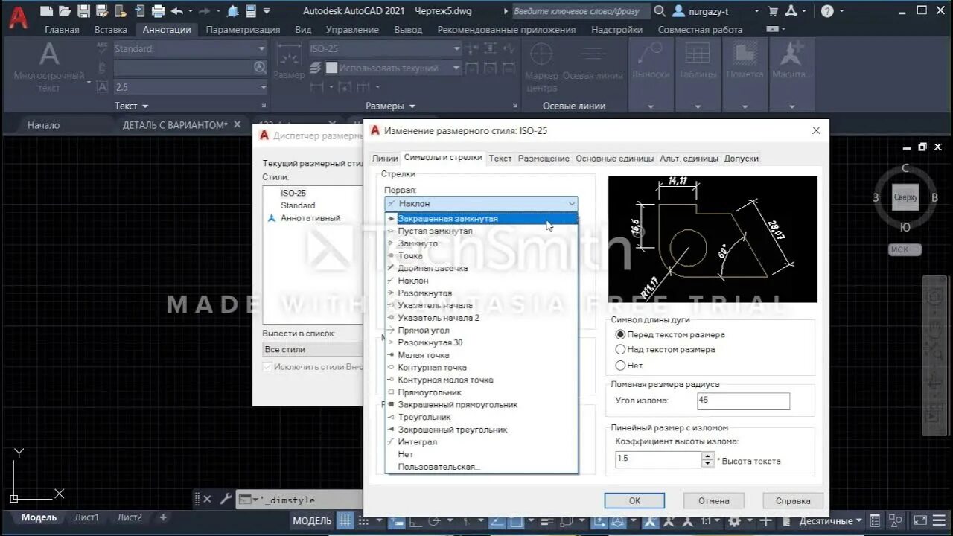Increase Коэффициент высоты излома with up spinner

(x=707, y=456)
